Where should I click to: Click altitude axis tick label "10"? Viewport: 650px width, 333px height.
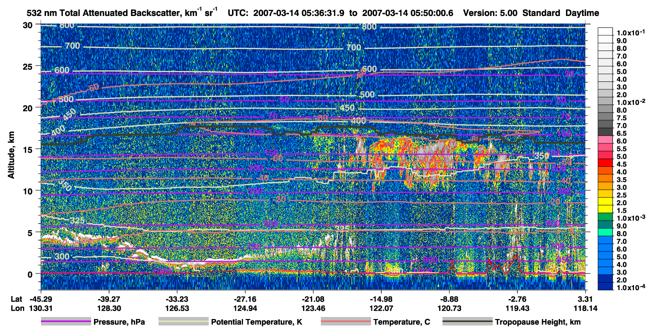point(28,191)
